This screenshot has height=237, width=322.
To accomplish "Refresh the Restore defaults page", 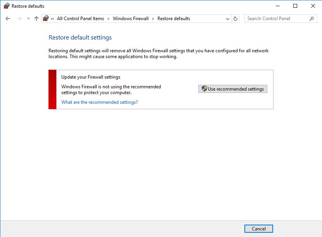I will 235,19.
